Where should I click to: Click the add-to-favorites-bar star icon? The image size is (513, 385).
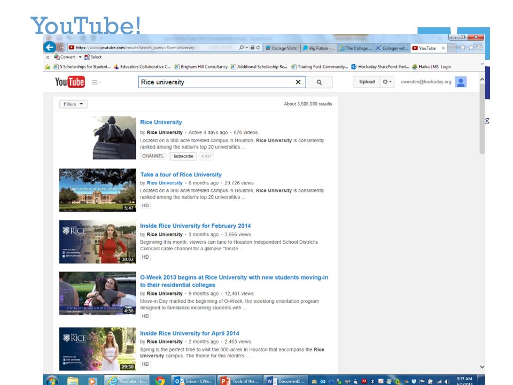[48, 66]
